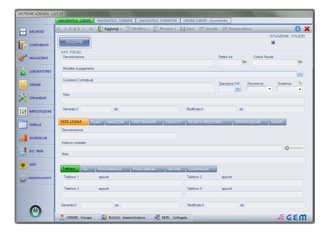Expand the Aggiungi dropdown menu

[x=121, y=29]
